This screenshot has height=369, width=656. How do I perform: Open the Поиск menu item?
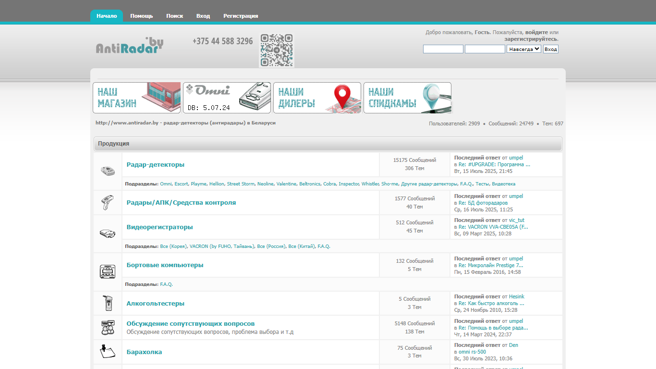pos(175,16)
